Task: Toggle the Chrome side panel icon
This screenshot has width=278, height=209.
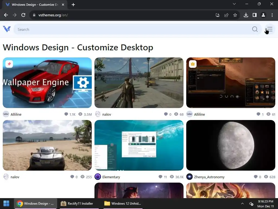Action: pyautogui.click(x=255, y=15)
